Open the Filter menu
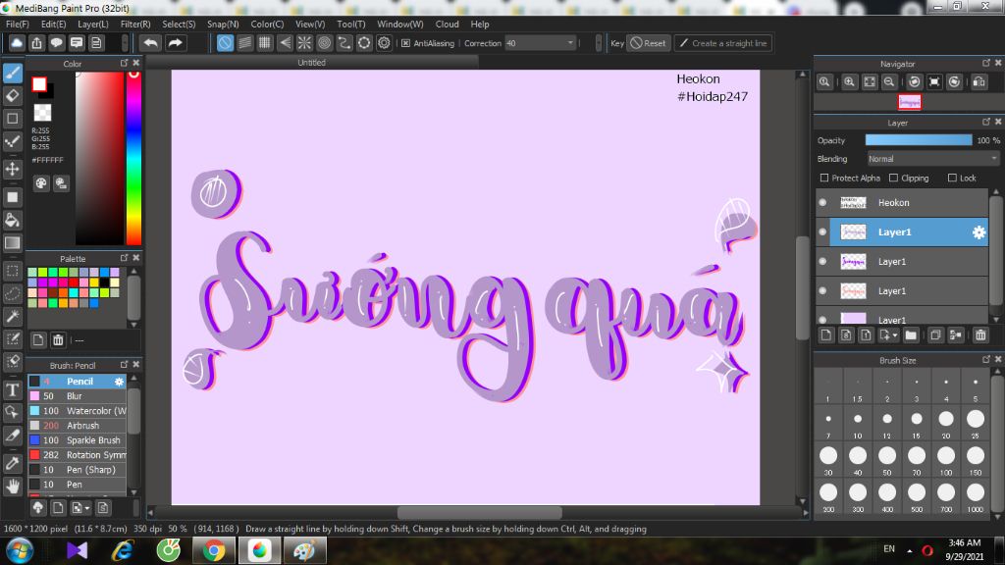 pos(135,24)
